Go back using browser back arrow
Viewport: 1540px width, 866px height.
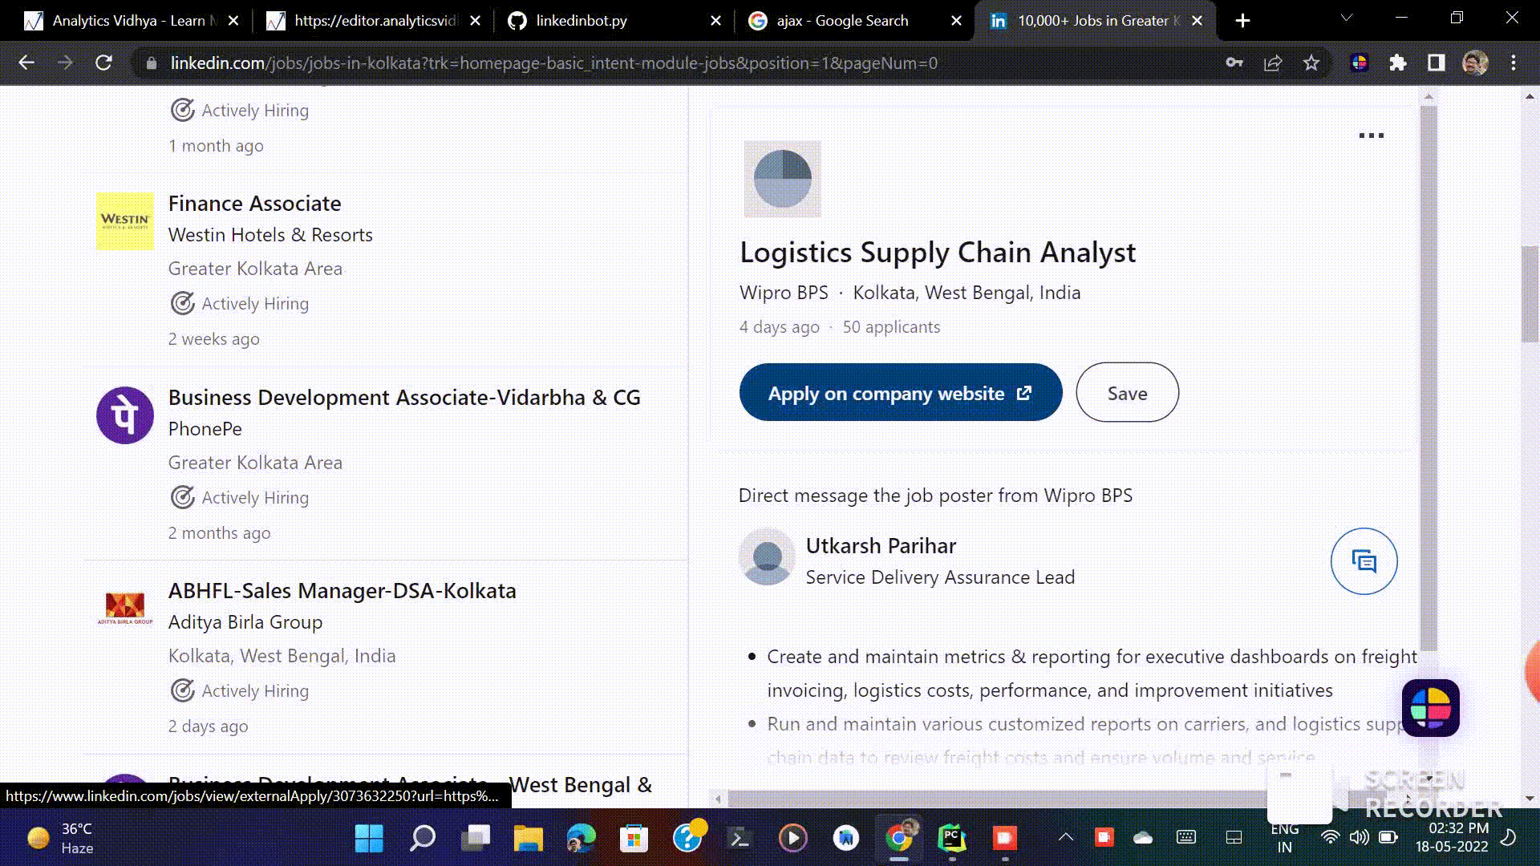click(26, 63)
